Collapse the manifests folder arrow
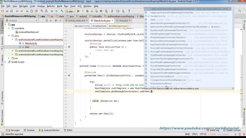 coord(9,28)
